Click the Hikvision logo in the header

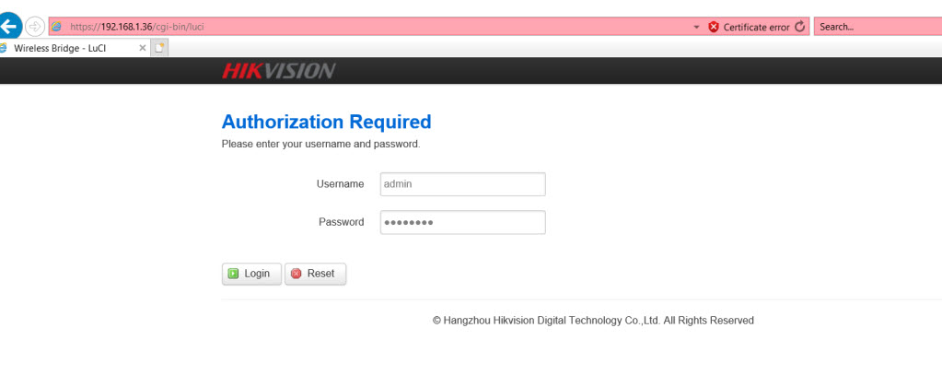pyautogui.click(x=278, y=71)
